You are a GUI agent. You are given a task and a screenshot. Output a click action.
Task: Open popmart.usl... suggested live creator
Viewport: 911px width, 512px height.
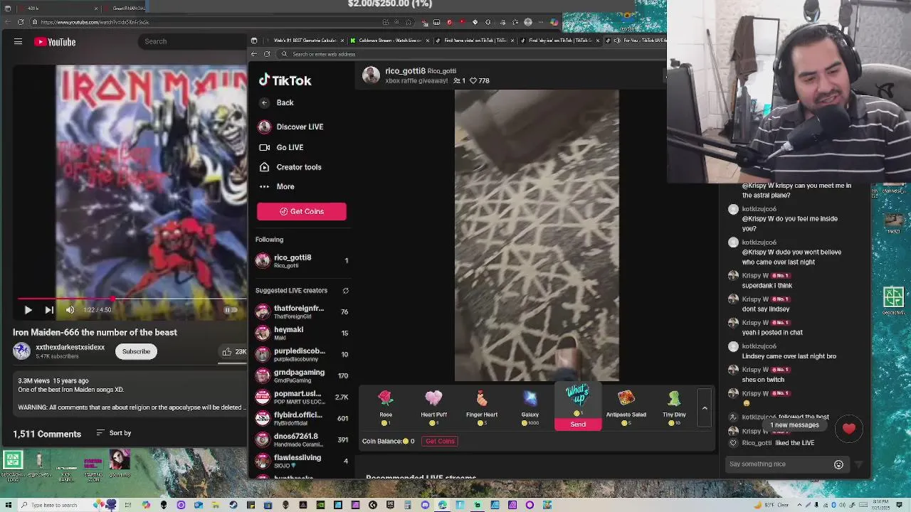click(x=302, y=397)
